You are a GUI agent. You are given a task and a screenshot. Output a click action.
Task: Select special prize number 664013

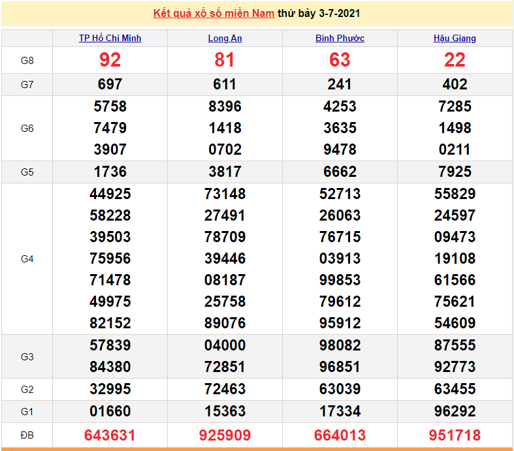pos(340,435)
